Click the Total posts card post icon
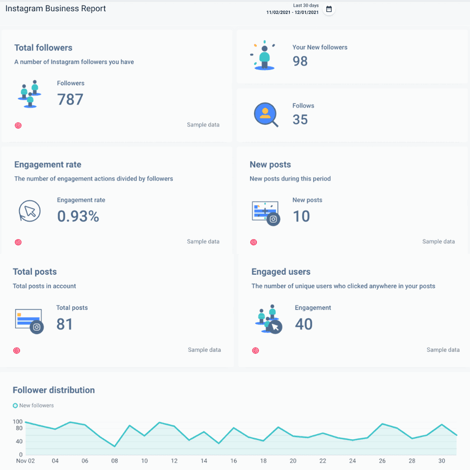 pyautogui.click(x=29, y=319)
